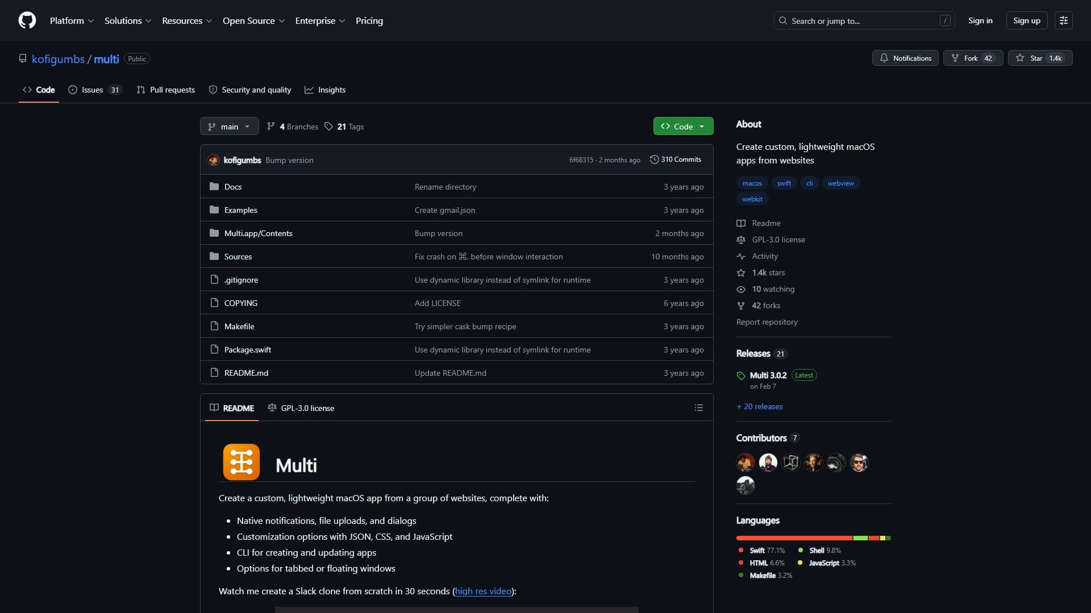The image size is (1091, 613).
Task: Switch to the Issues tab
Action: click(94, 90)
